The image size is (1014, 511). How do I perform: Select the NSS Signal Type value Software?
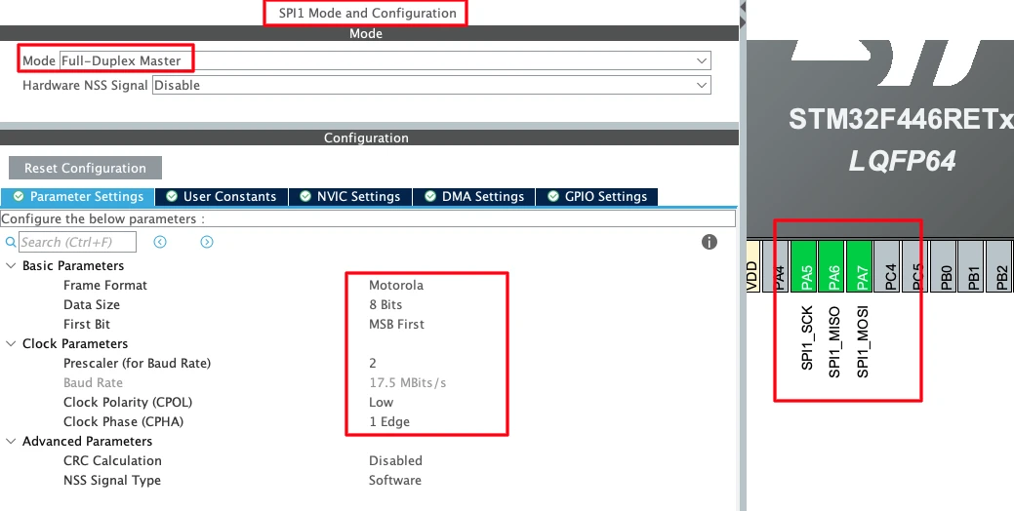point(394,480)
